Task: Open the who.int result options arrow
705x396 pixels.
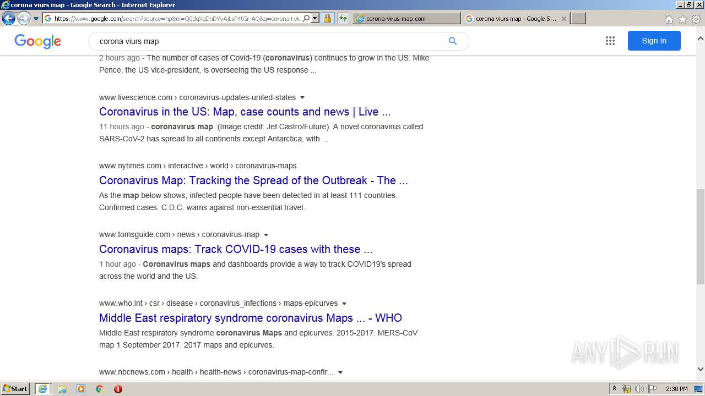Action: tap(344, 304)
